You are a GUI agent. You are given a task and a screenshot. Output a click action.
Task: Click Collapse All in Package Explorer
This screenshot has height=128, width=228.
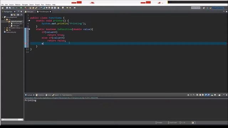coord(12,15)
